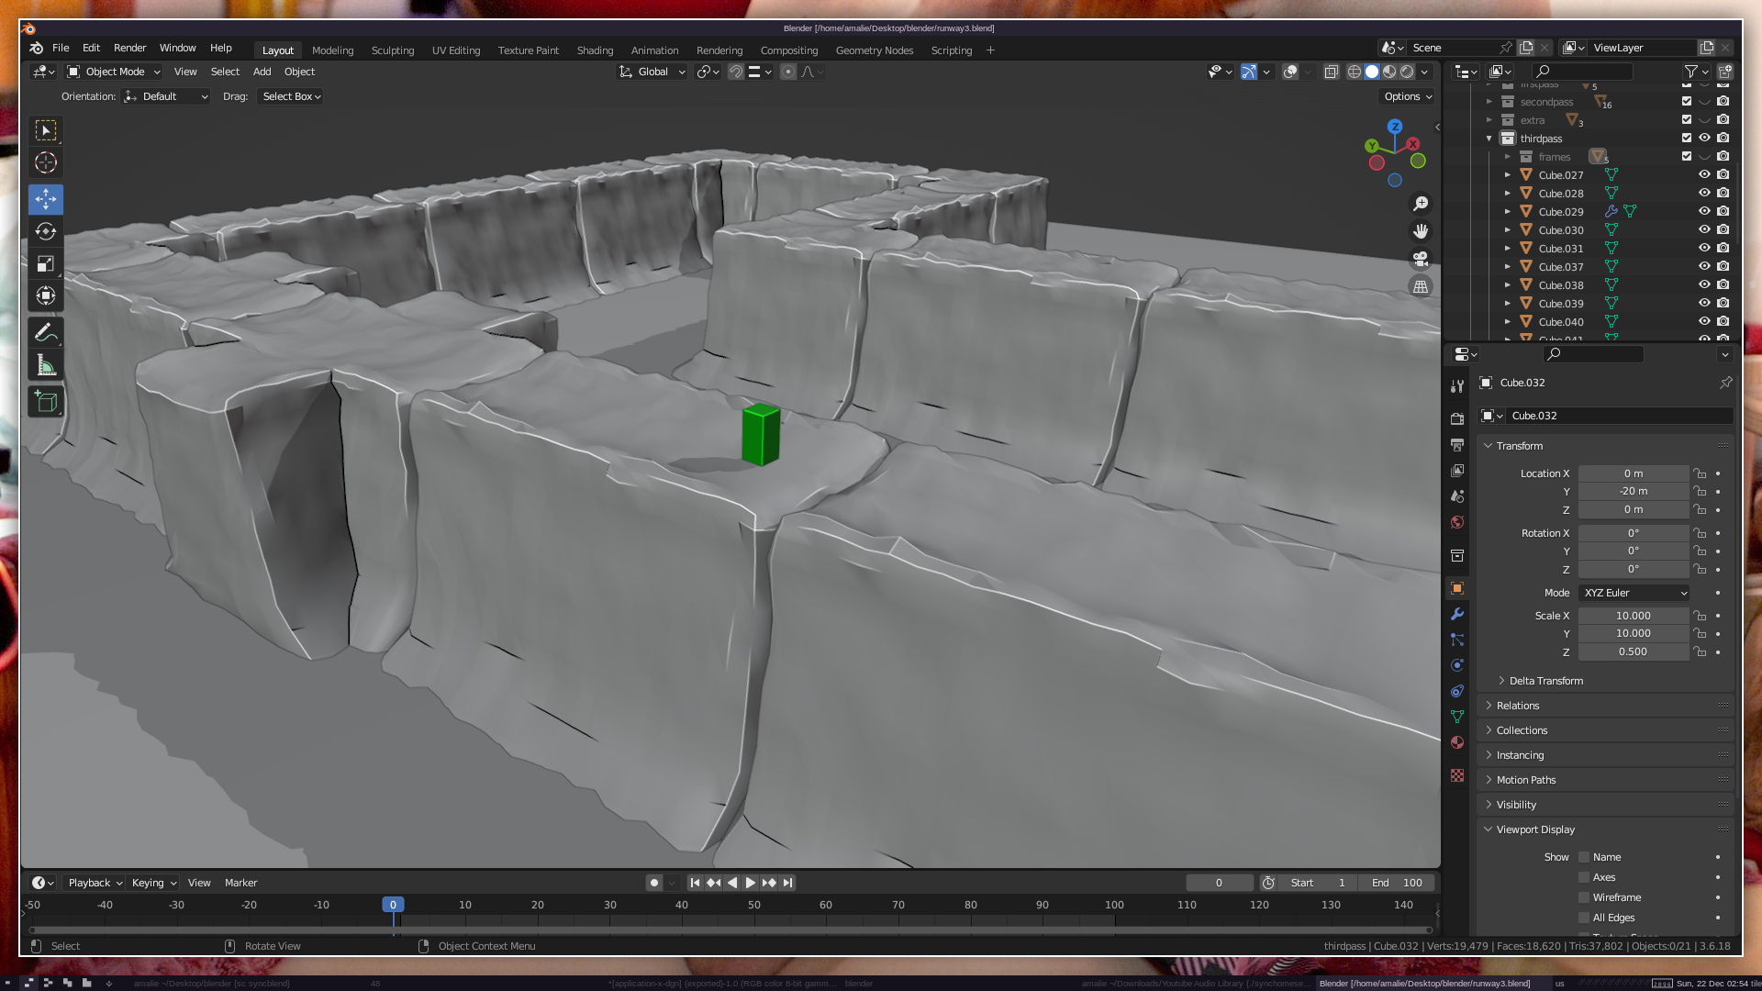Open the Rotation Mode XYZ Euler dropdown
The height and width of the screenshot is (991, 1762).
[1634, 593]
